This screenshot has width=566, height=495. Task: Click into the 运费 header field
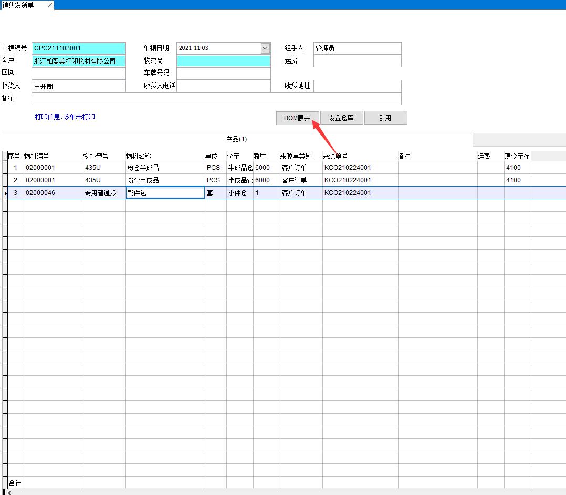(x=357, y=61)
